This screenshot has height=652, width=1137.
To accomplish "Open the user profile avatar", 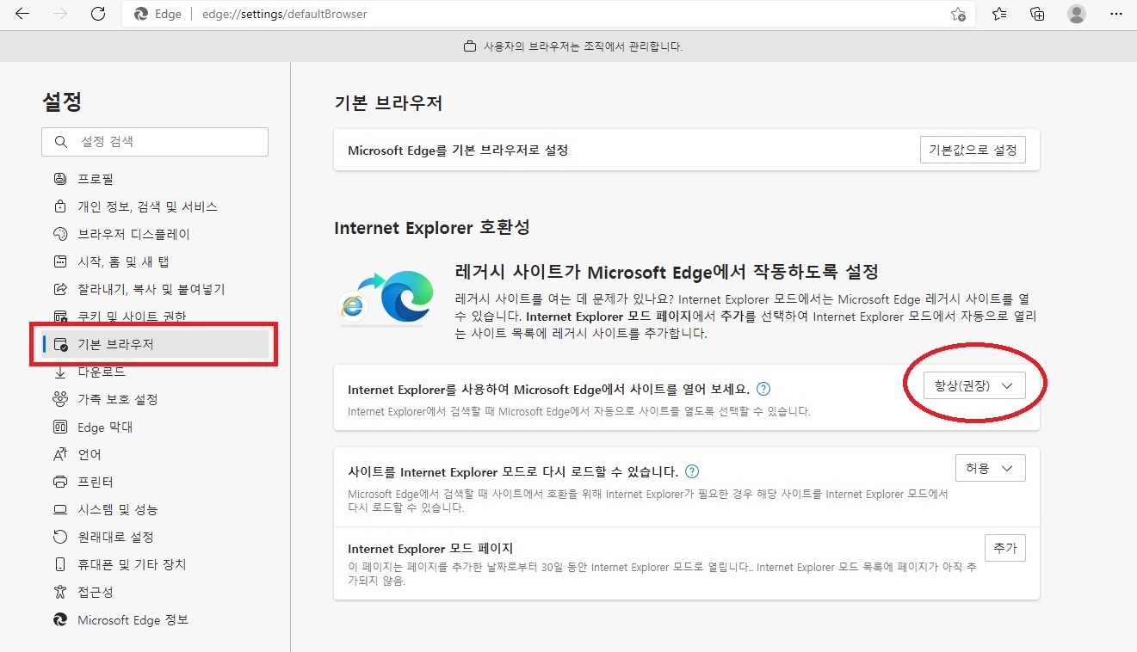I will tap(1076, 14).
